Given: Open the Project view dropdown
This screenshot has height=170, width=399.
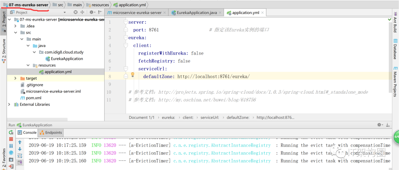Looking at the screenshot, I should pyautogui.click(x=65, y=12).
